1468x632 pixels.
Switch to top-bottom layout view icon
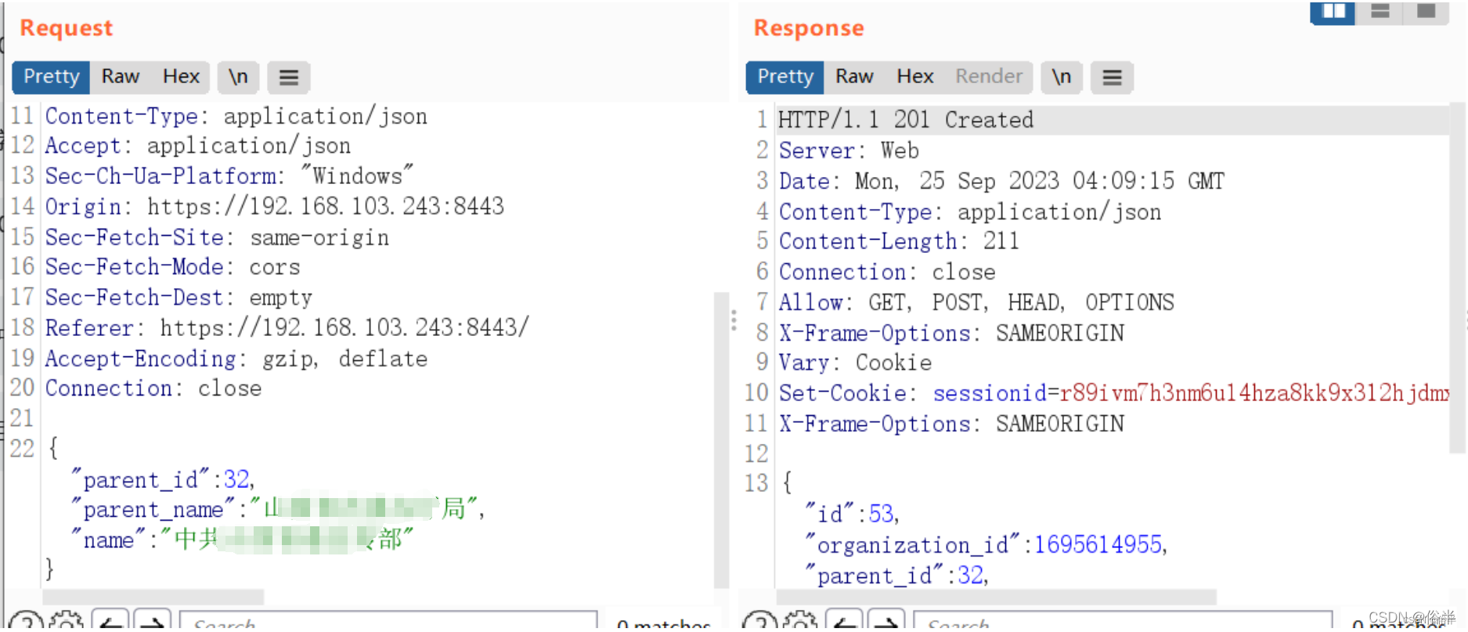(1380, 12)
